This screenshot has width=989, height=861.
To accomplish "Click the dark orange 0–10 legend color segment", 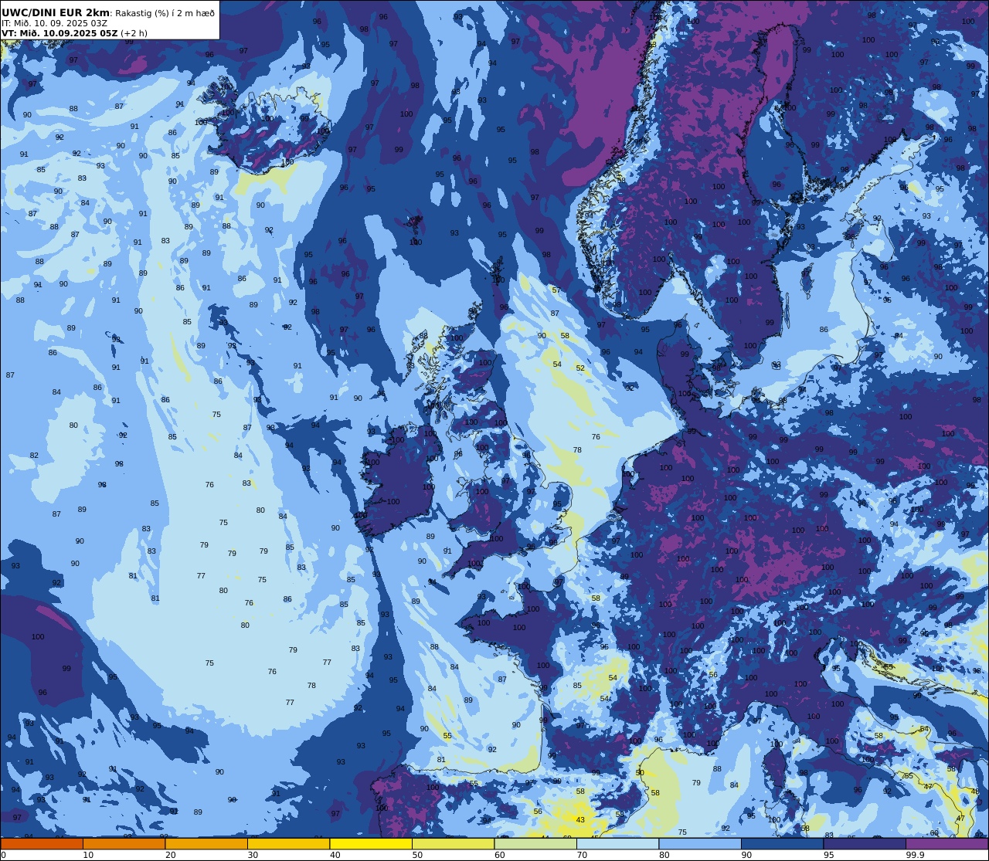I will [42, 844].
